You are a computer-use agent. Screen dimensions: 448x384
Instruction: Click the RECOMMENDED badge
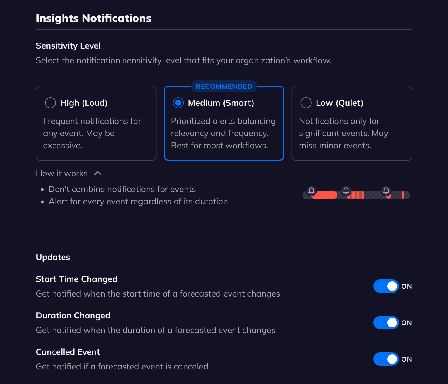pos(224,86)
